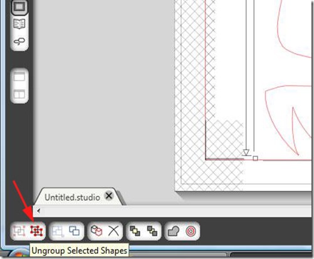This screenshot has width=314, height=259.
Task: Open the online store icon in left sidebar
Action: click(19, 41)
